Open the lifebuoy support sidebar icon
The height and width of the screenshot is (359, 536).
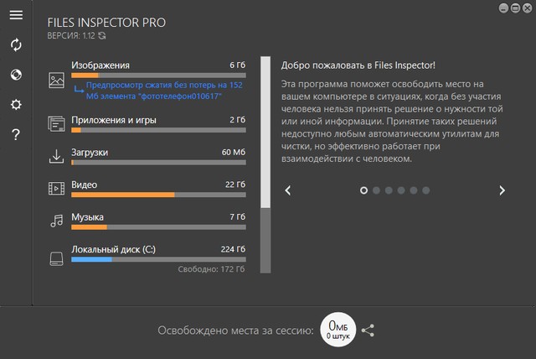16,75
